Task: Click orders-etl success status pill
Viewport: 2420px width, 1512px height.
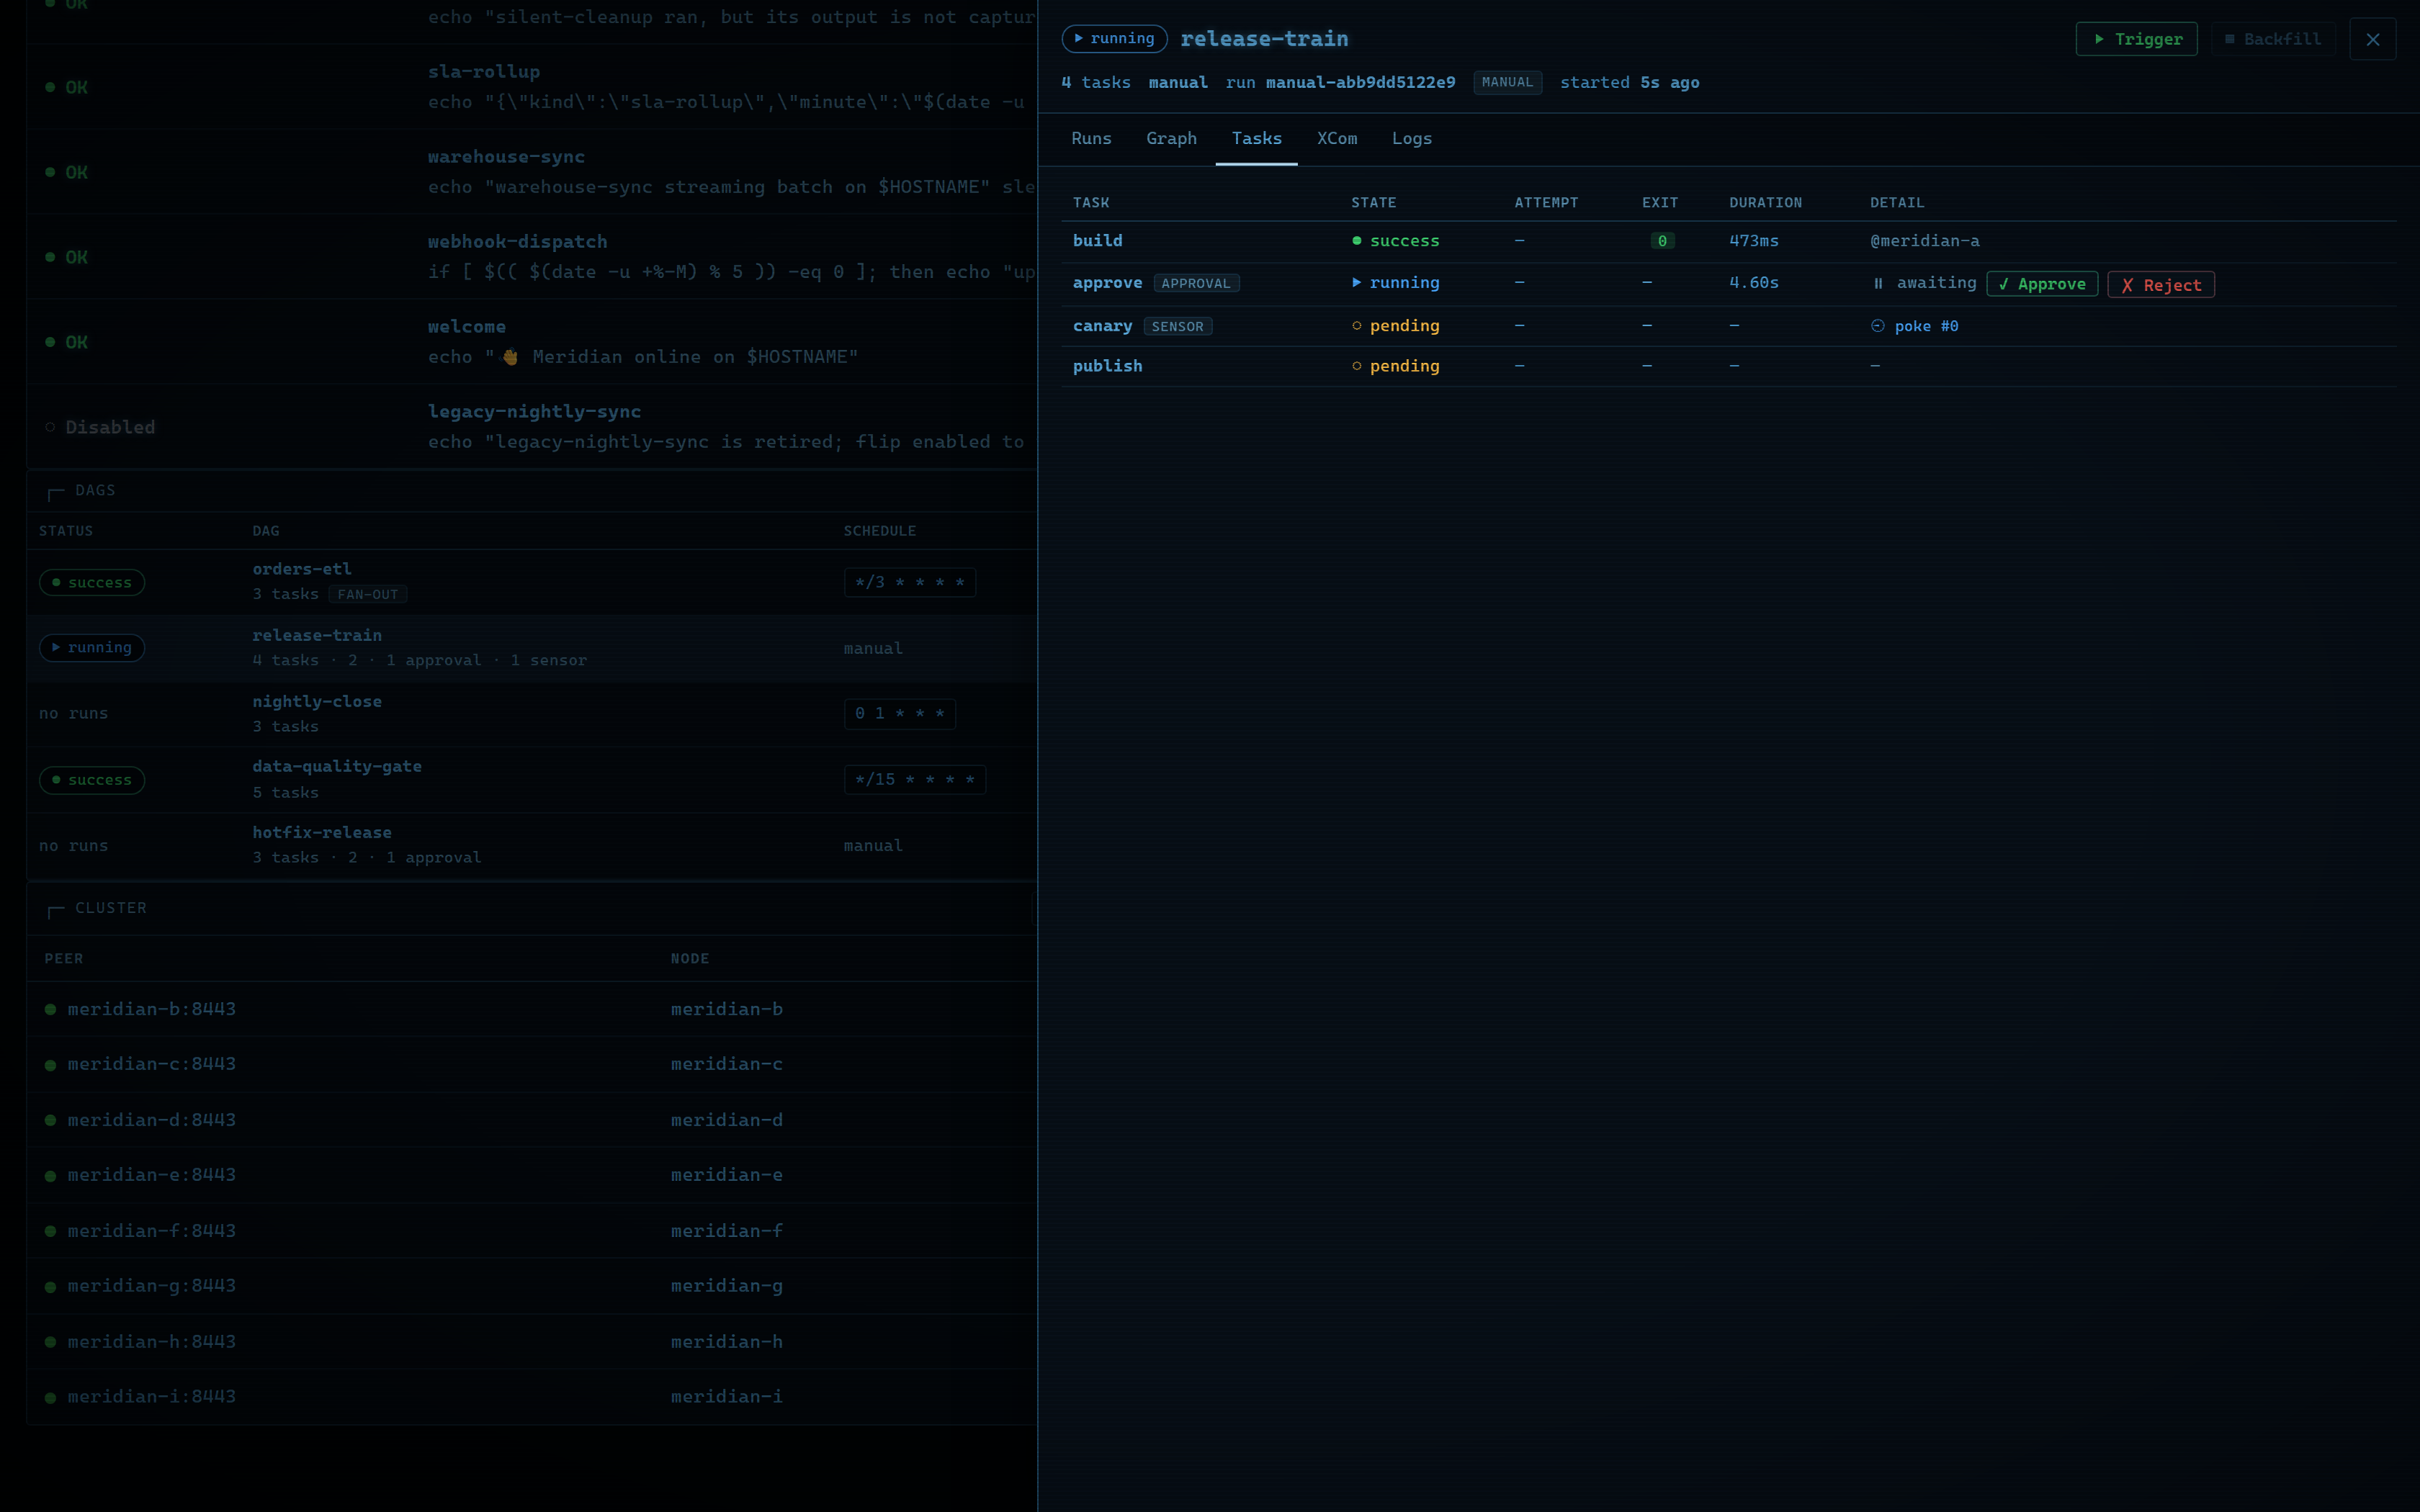Action: [x=92, y=583]
